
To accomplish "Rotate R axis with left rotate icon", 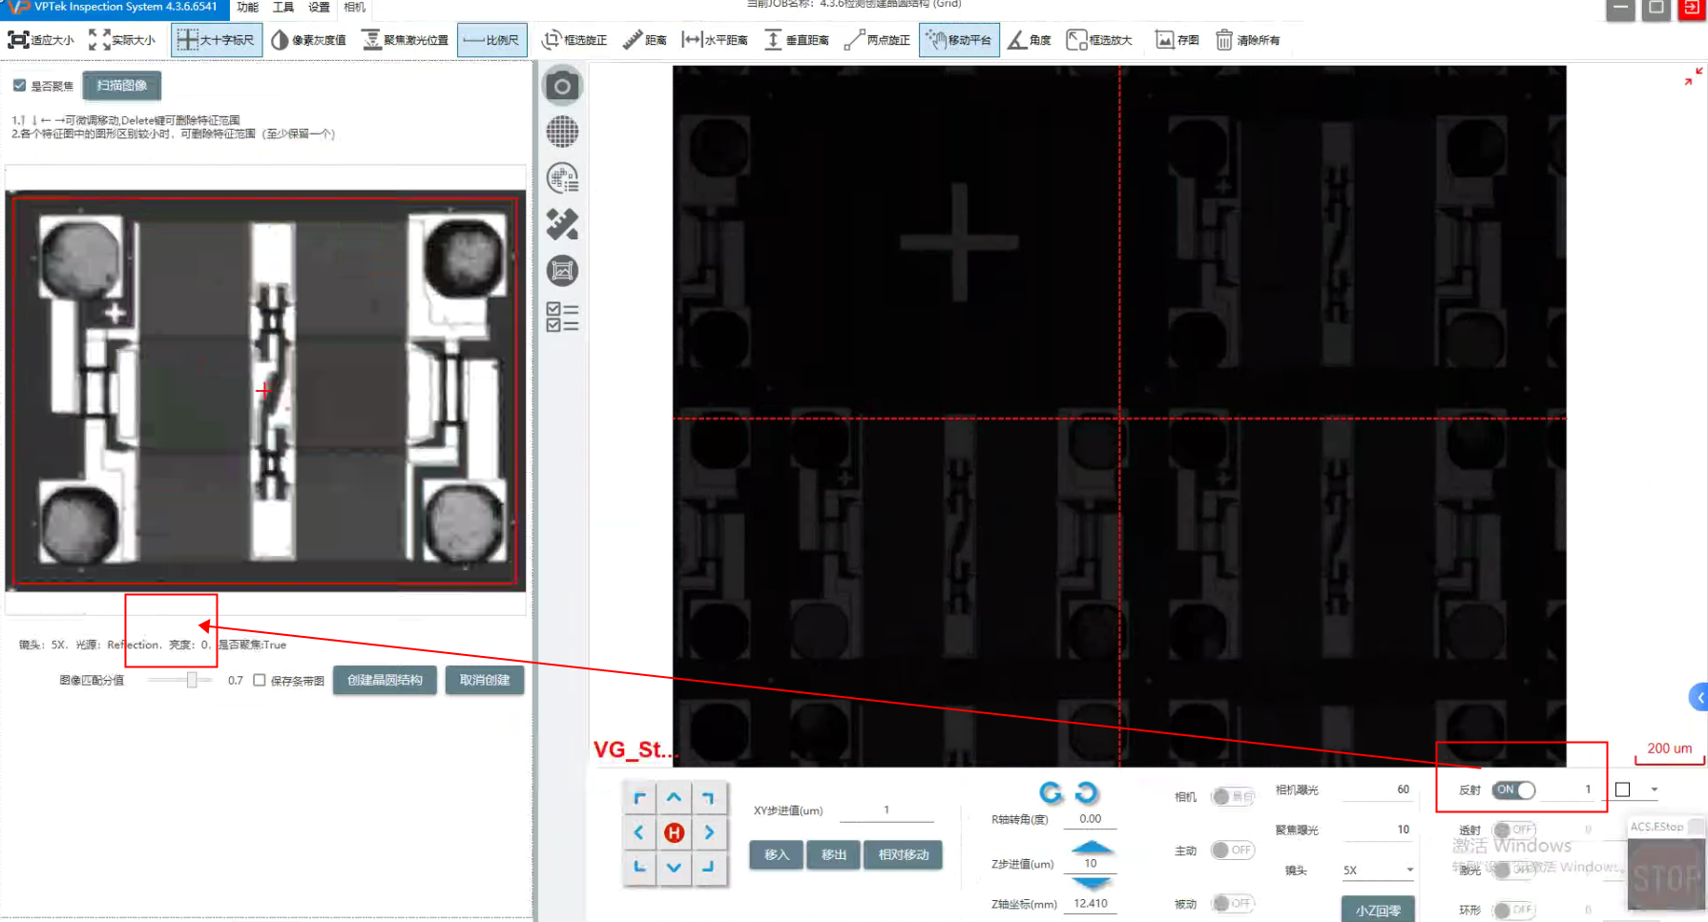I will 1051,792.
